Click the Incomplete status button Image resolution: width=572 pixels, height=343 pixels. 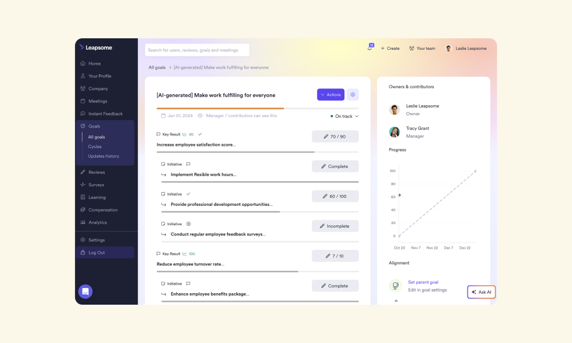[335, 226]
